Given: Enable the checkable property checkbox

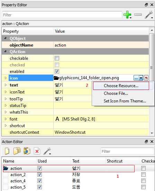Looking at the screenshot, I should 57,58.
